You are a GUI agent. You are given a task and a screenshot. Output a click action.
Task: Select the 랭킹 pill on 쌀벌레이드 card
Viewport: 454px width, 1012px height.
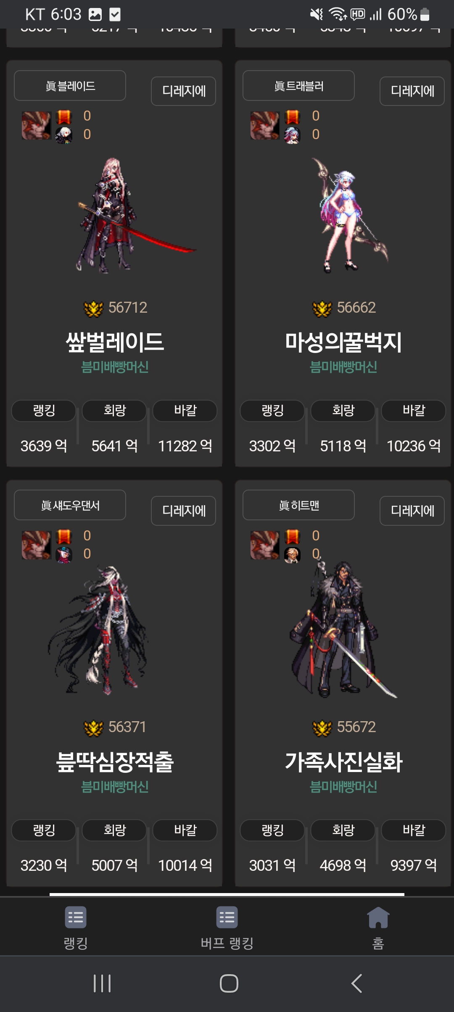pyautogui.click(x=44, y=411)
